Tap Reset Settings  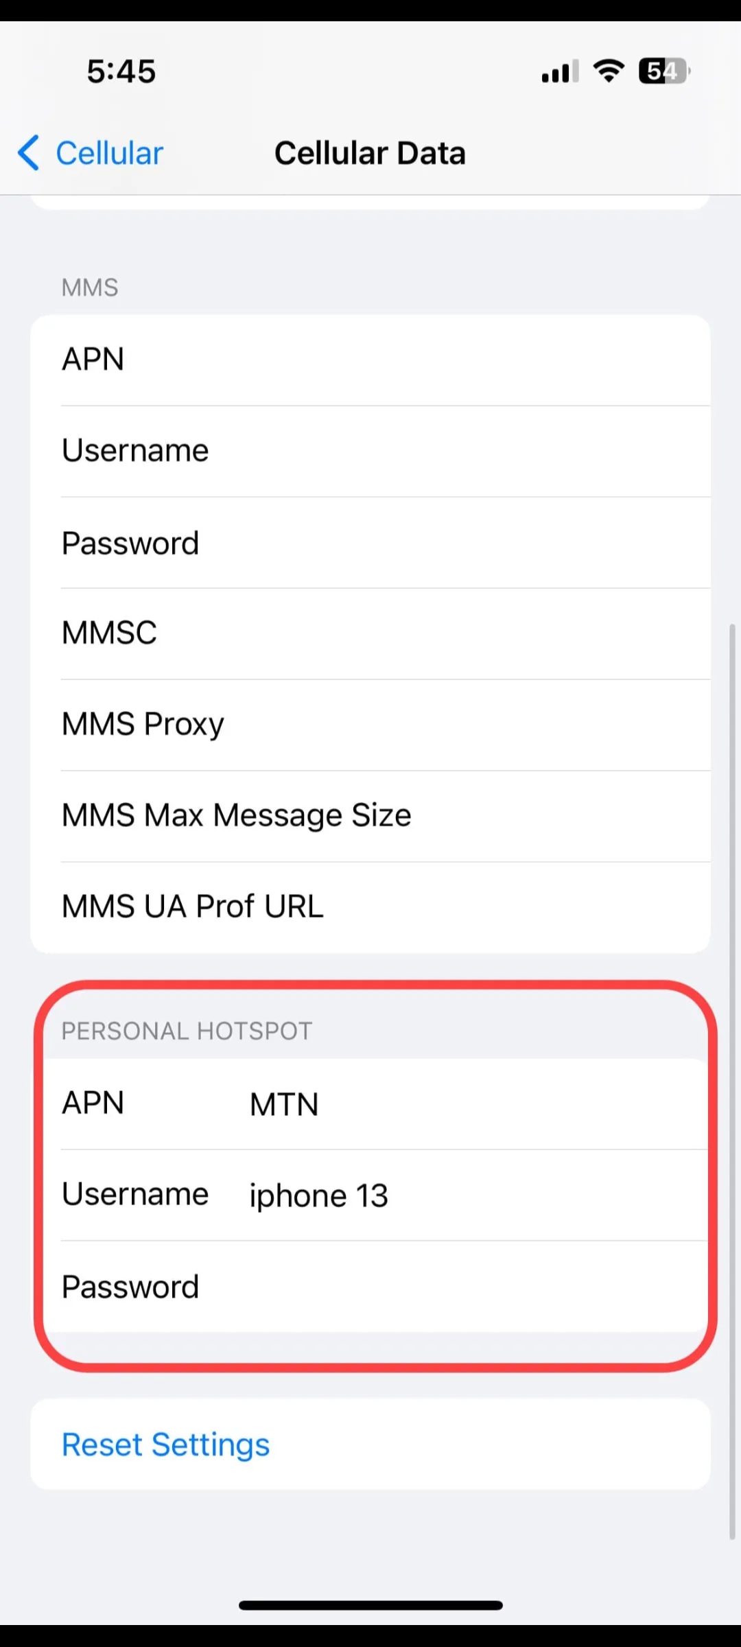(166, 1444)
